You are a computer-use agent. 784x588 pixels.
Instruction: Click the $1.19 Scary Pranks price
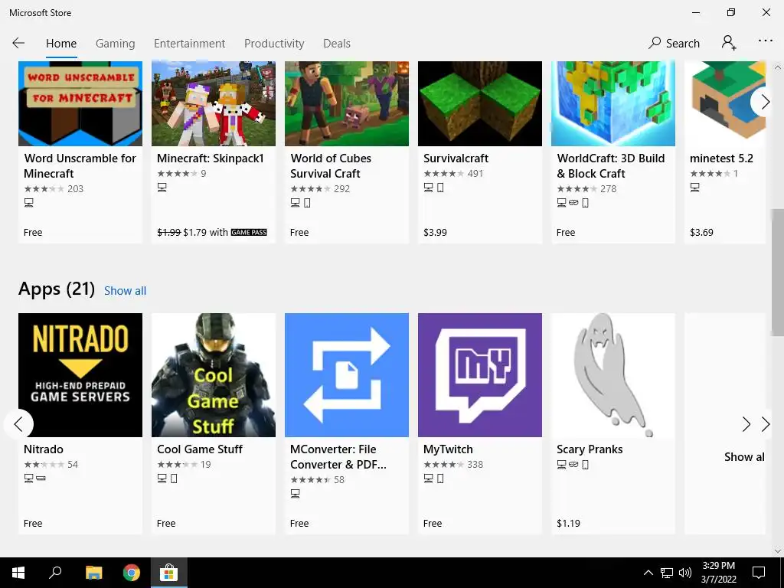[x=569, y=524]
